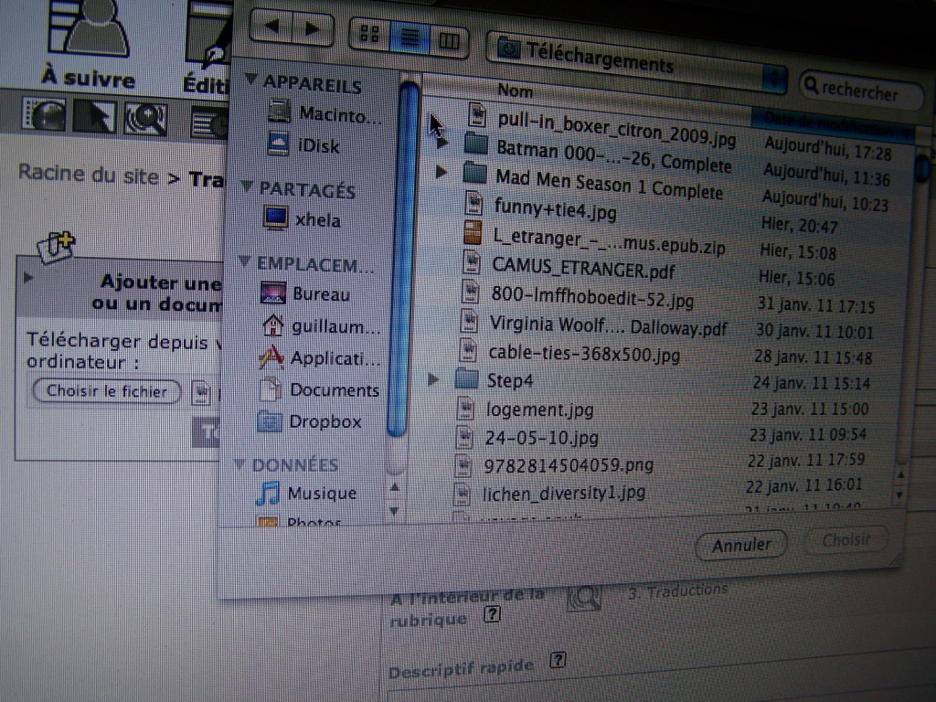Screen dimensions: 936x702
Task: Select the 31 janv. 11 17:15 date cell
Action: pyautogui.click(x=815, y=305)
